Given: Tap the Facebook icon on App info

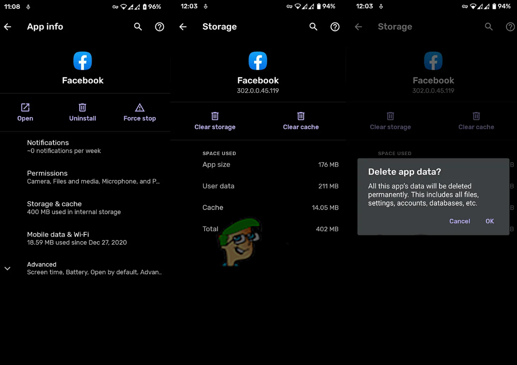Looking at the screenshot, I should (83, 61).
